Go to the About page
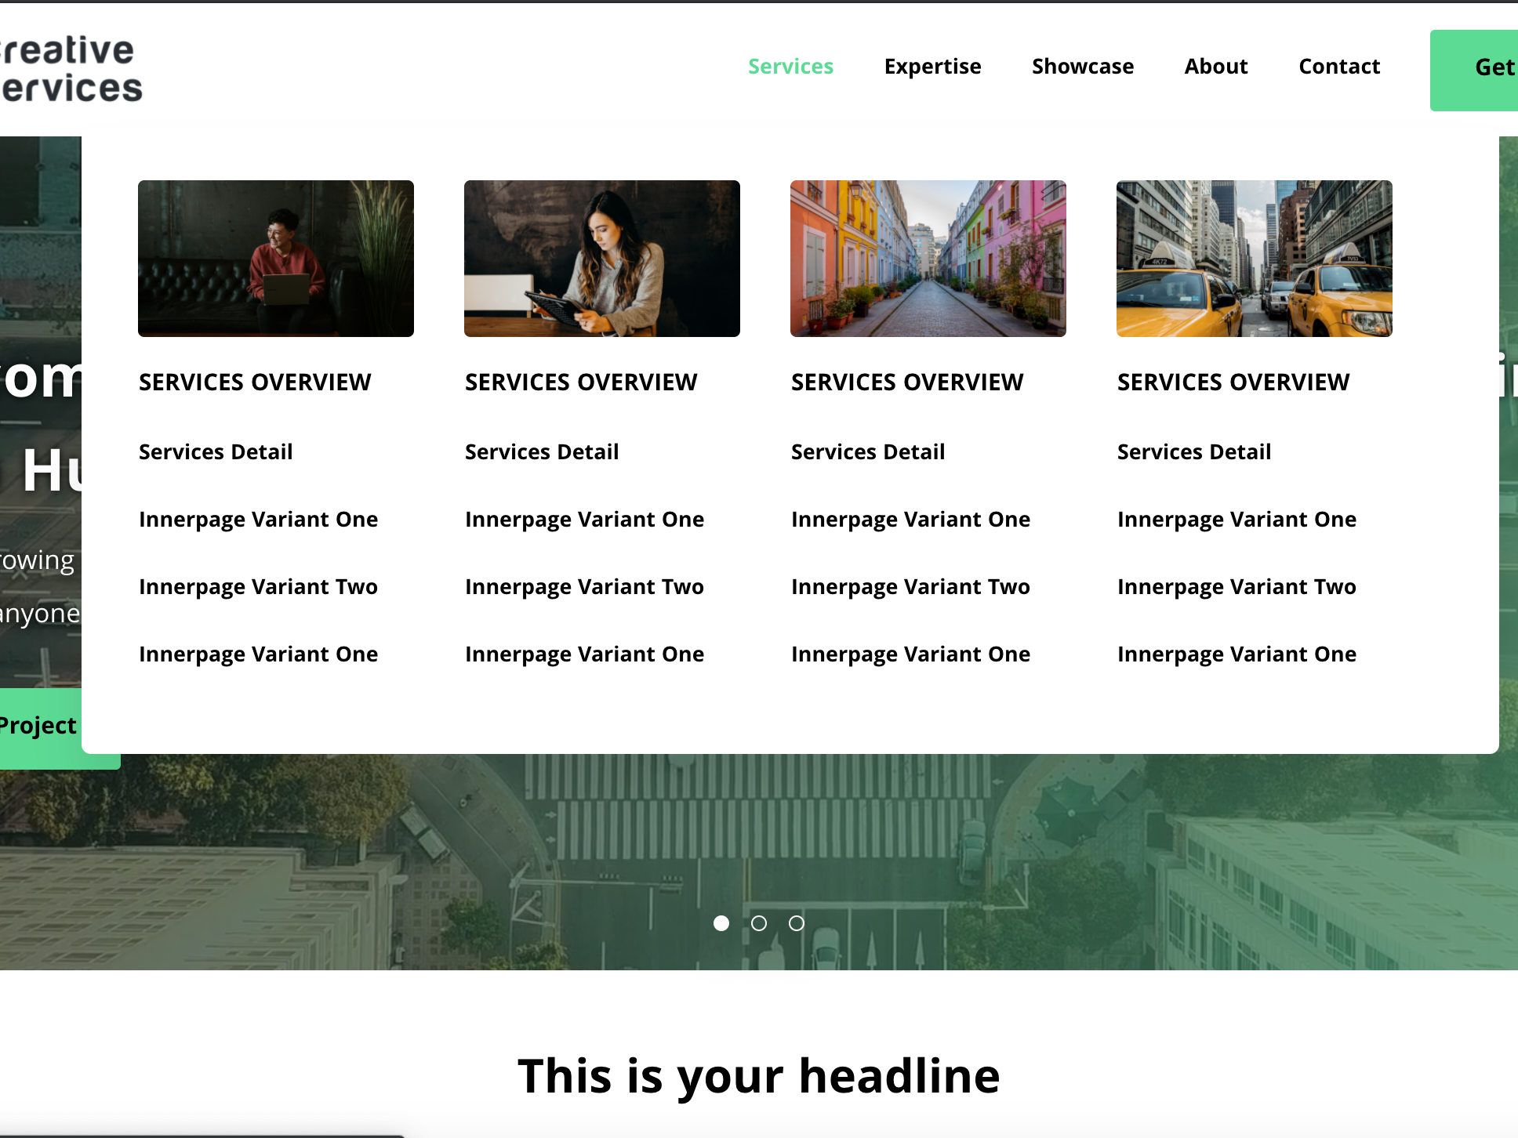This screenshot has height=1138, width=1518. pos(1215,67)
